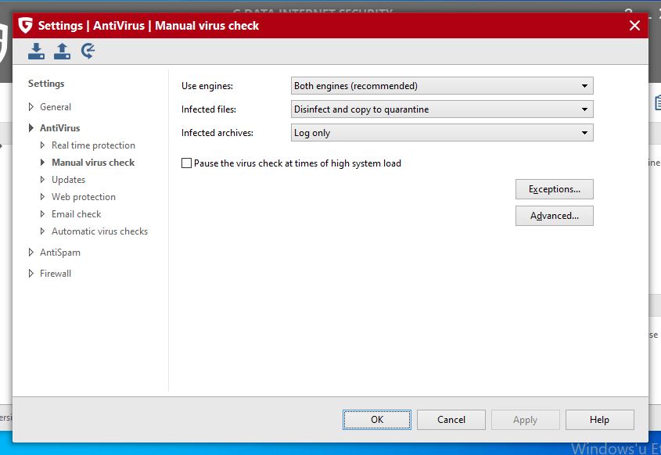The width and height of the screenshot is (661, 455).
Task: Select the General settings category
Action: pos(56,107)
